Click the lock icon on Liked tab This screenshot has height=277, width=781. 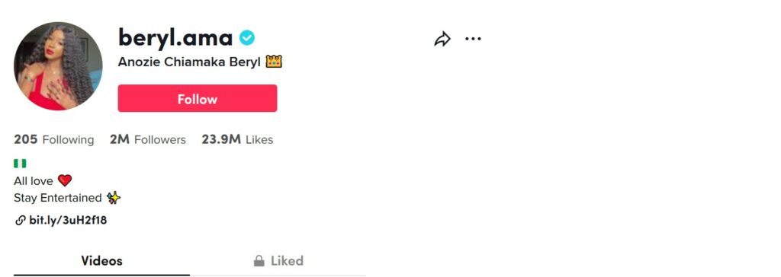tap(259, 260)
